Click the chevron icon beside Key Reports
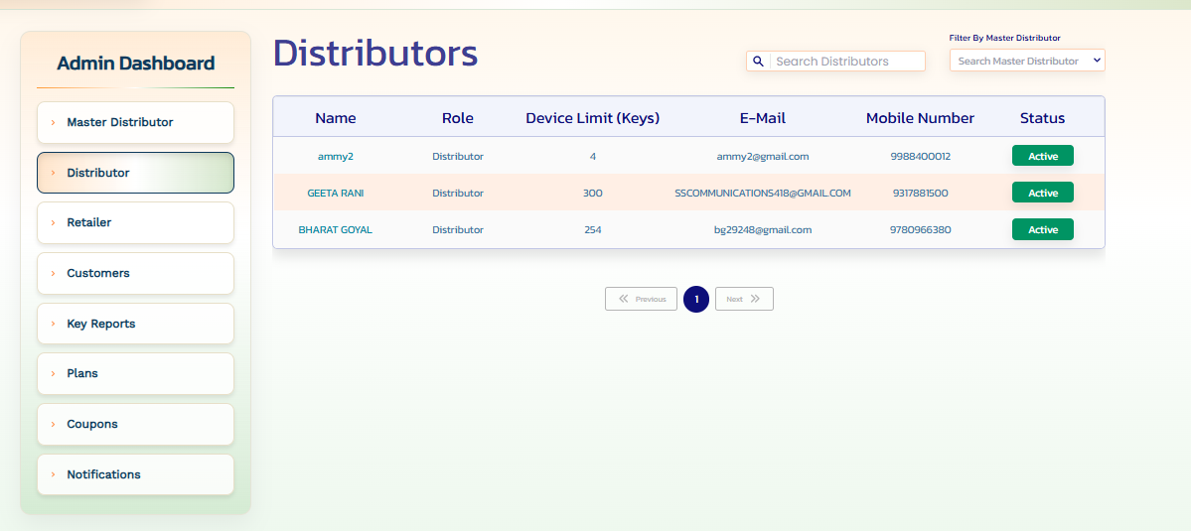This screenshot has height=531, width=1191. click(x=54, y=324)
